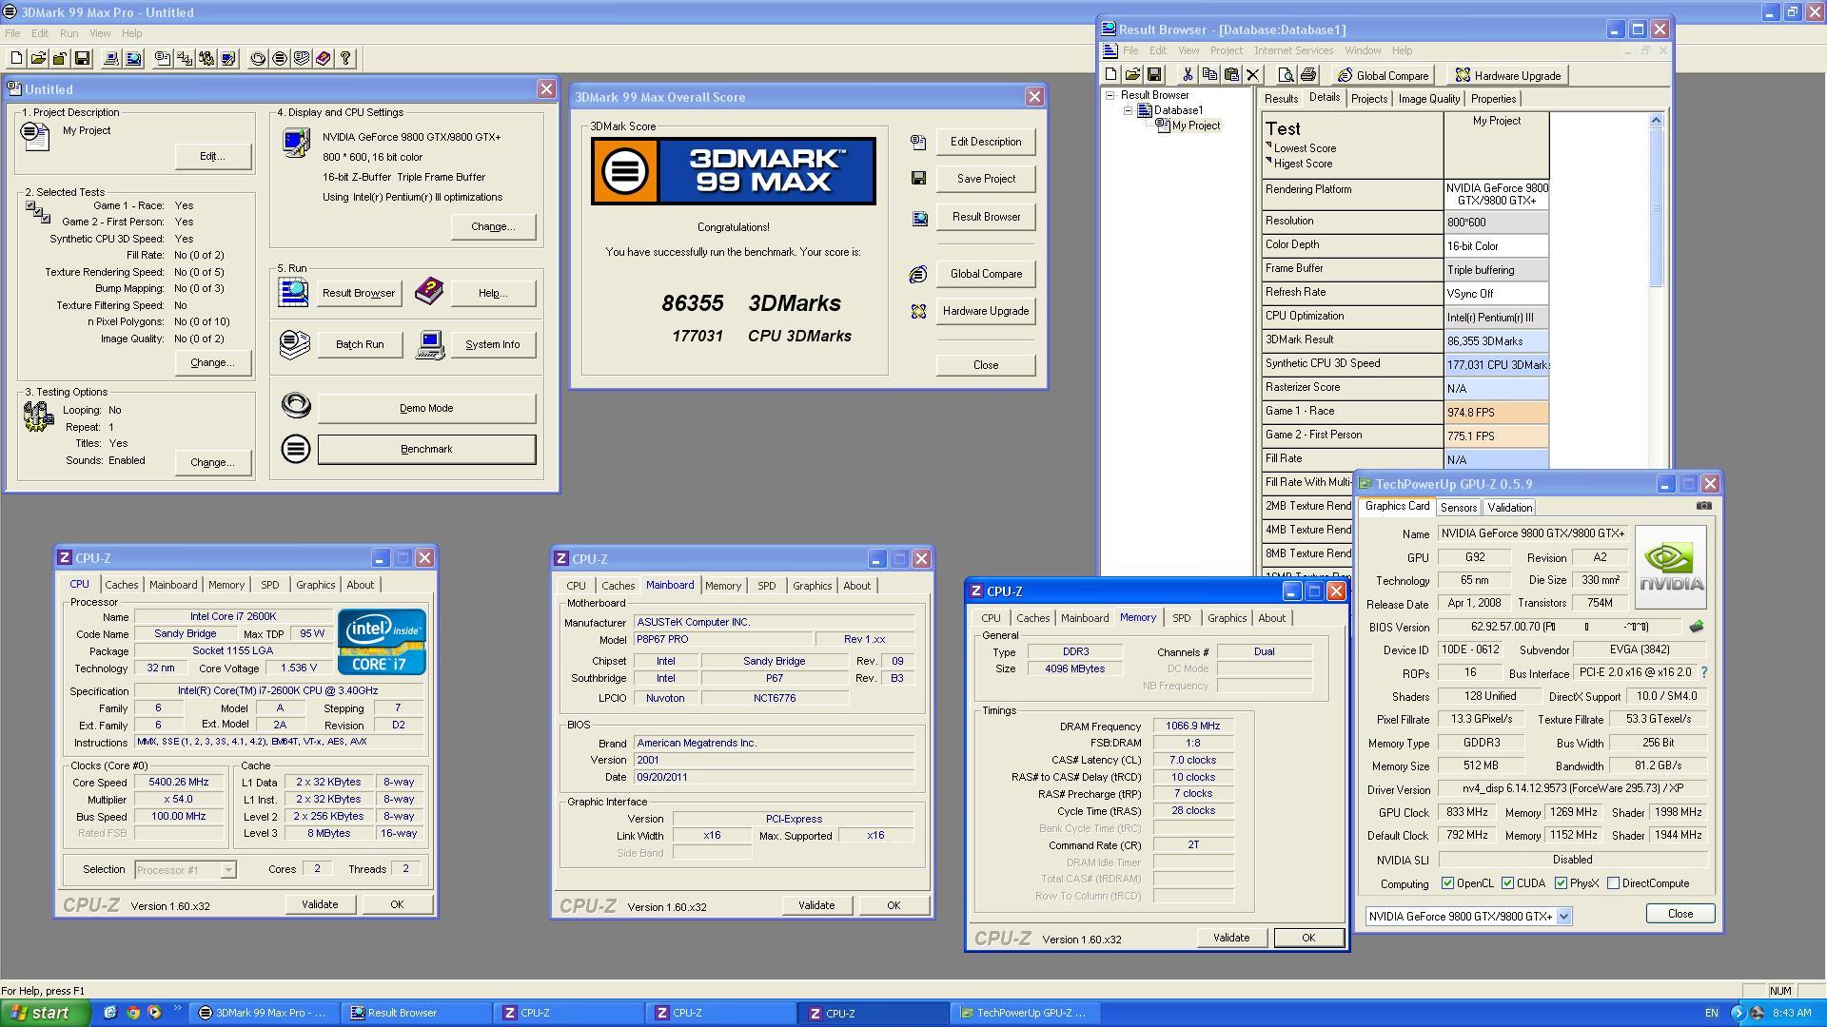
Task: Click the Display settings icon in 3DMark toolbar
Action: coord(228,59)
